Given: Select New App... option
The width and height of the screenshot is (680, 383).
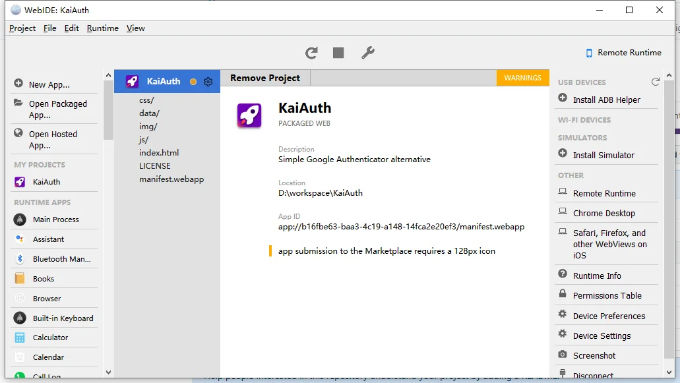Looking at the screenshot, I should pyautogui.click(x=49, y=84).
